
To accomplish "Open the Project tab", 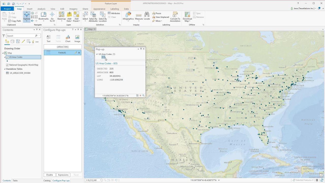I will point(7,9).
